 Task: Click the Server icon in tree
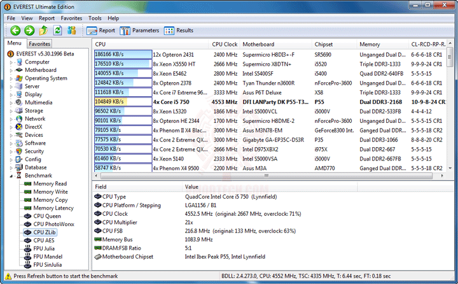19,86
